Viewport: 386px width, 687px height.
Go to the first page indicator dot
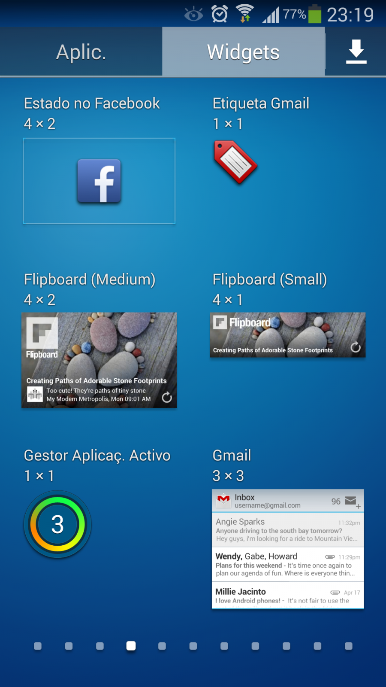[38, 646]
